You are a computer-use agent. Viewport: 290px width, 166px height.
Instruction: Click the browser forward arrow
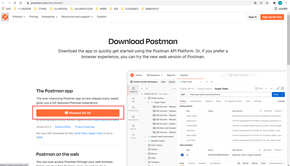point(9,3)
